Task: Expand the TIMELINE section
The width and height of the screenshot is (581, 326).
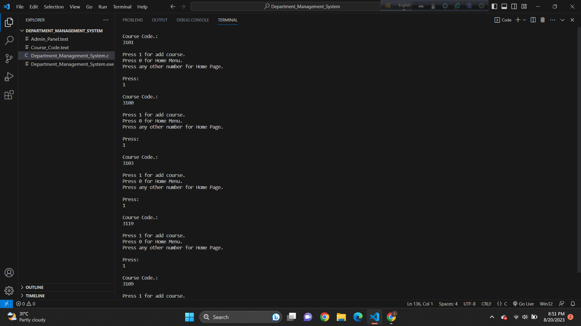Action: (x=35, y=296)
